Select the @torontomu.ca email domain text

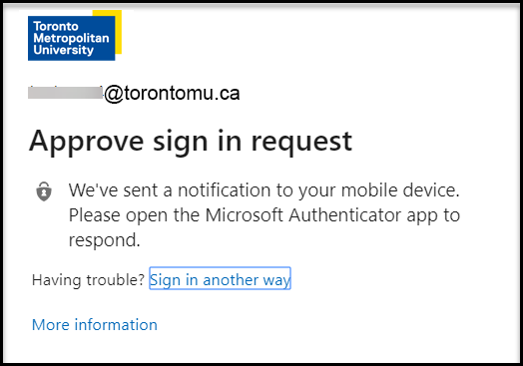pyautogui.click(x=172, y=93)
